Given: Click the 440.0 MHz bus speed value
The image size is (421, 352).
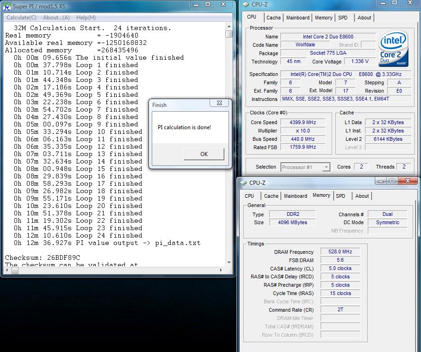Looking at the screenshot, I should (303, 139).
